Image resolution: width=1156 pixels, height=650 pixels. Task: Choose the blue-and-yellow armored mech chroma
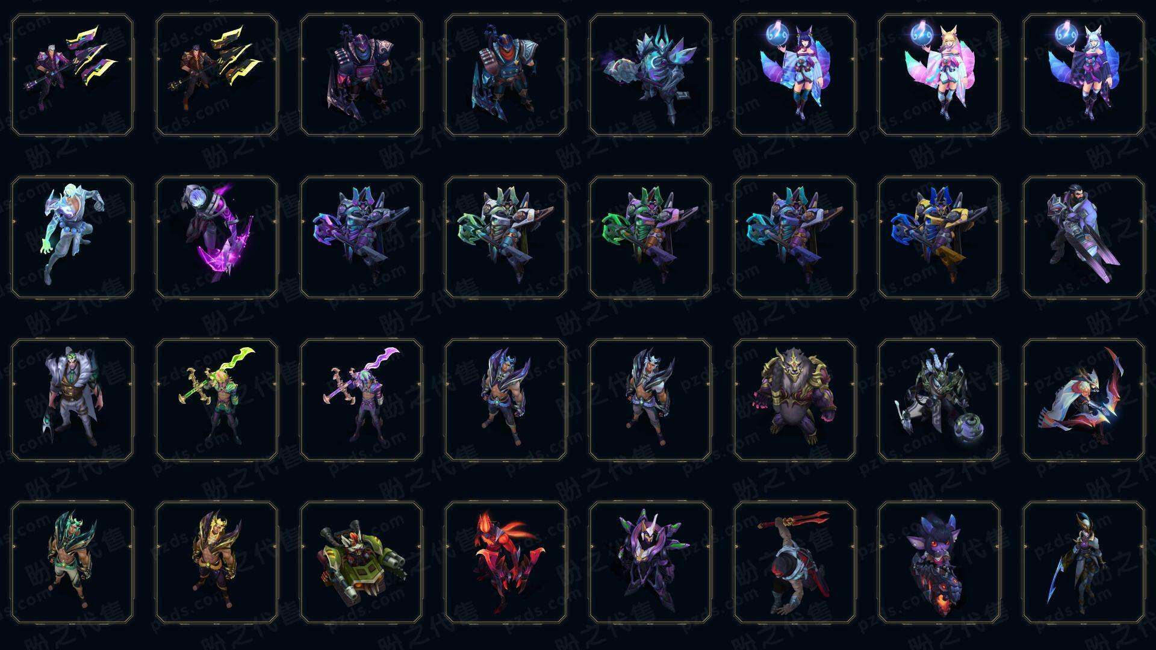(x=939, y=237)
